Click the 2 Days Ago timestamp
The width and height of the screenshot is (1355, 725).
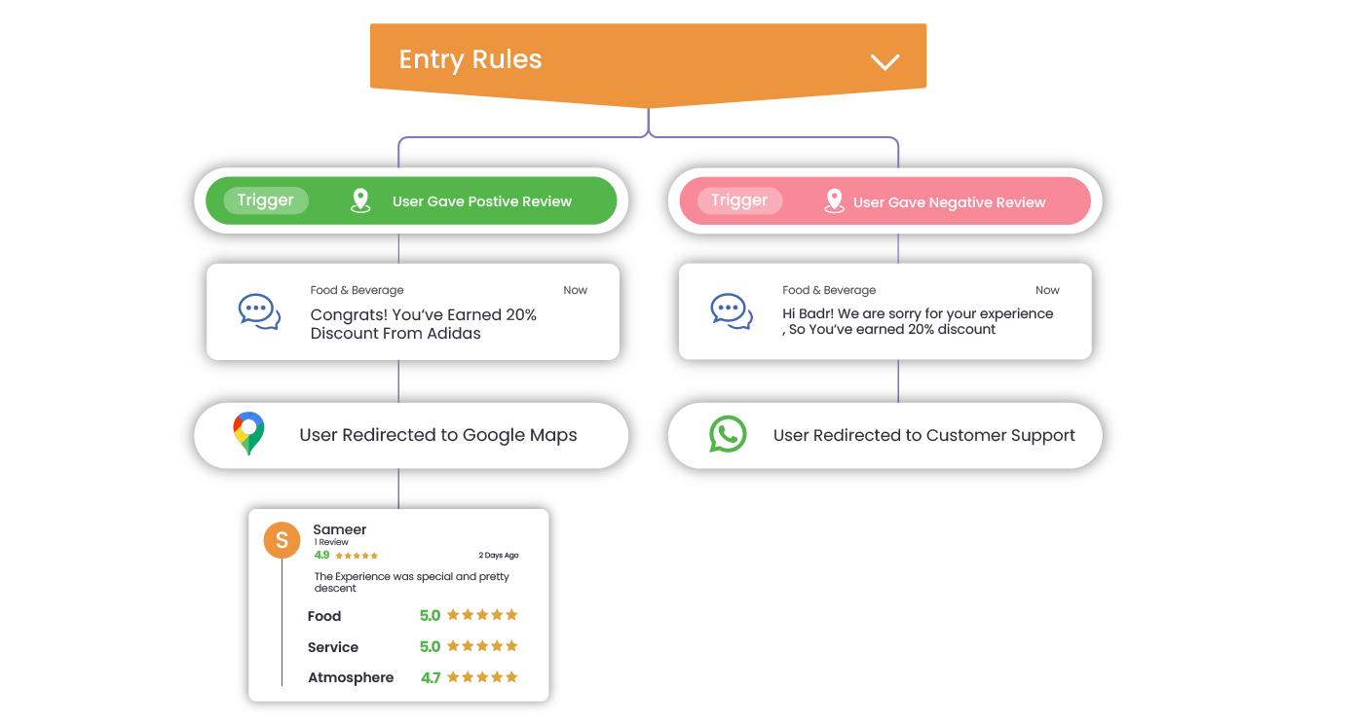tap(499, 556)
